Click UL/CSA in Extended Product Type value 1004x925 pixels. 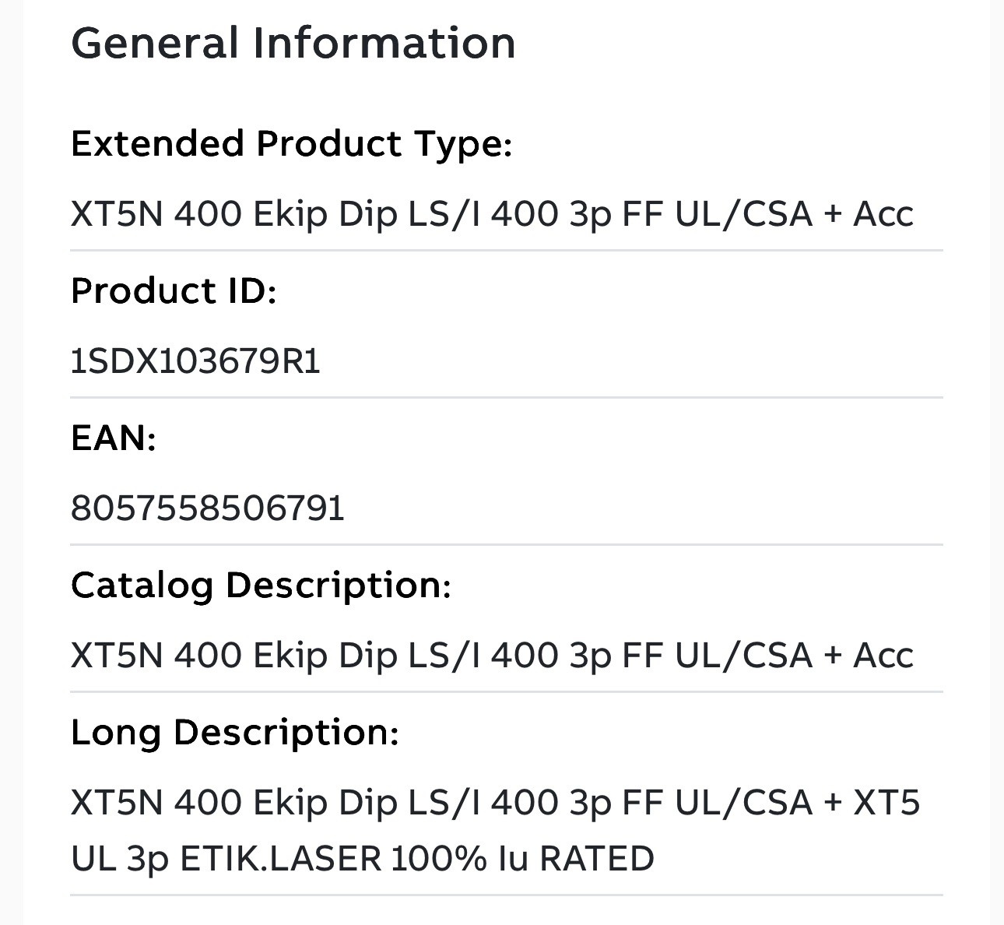point(743,214)
